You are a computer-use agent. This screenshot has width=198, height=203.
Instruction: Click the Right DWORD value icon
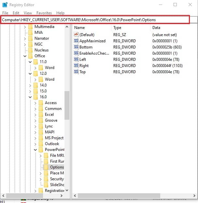(x=76, y=65)
